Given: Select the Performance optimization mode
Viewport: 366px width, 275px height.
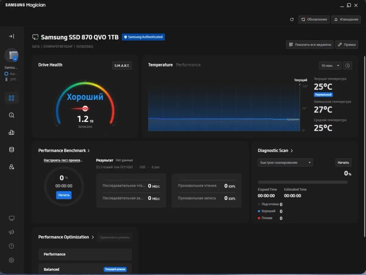Looking at the screenshot, I should coord(85,254).
